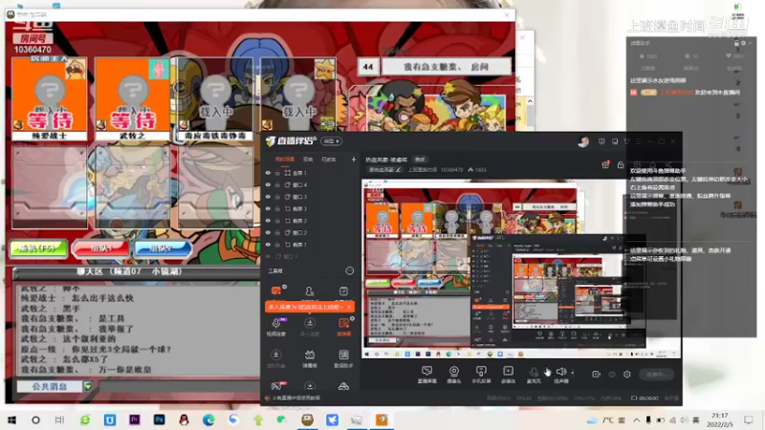Viewport: 765px width, 430px height.
Task: Open the 视频连麦 tool
Action: point(275,327)
